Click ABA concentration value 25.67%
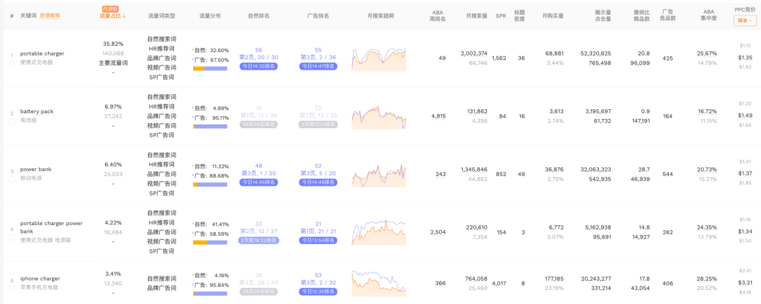761x304 pixels. (707, 53)
